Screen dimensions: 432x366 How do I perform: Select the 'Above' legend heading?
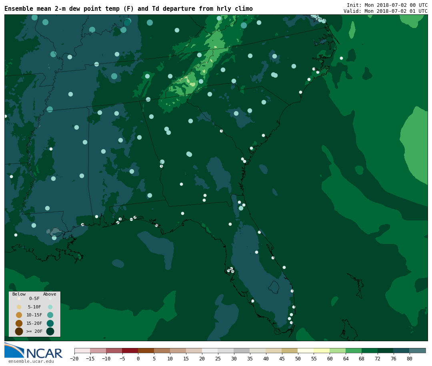coord(50,294)
